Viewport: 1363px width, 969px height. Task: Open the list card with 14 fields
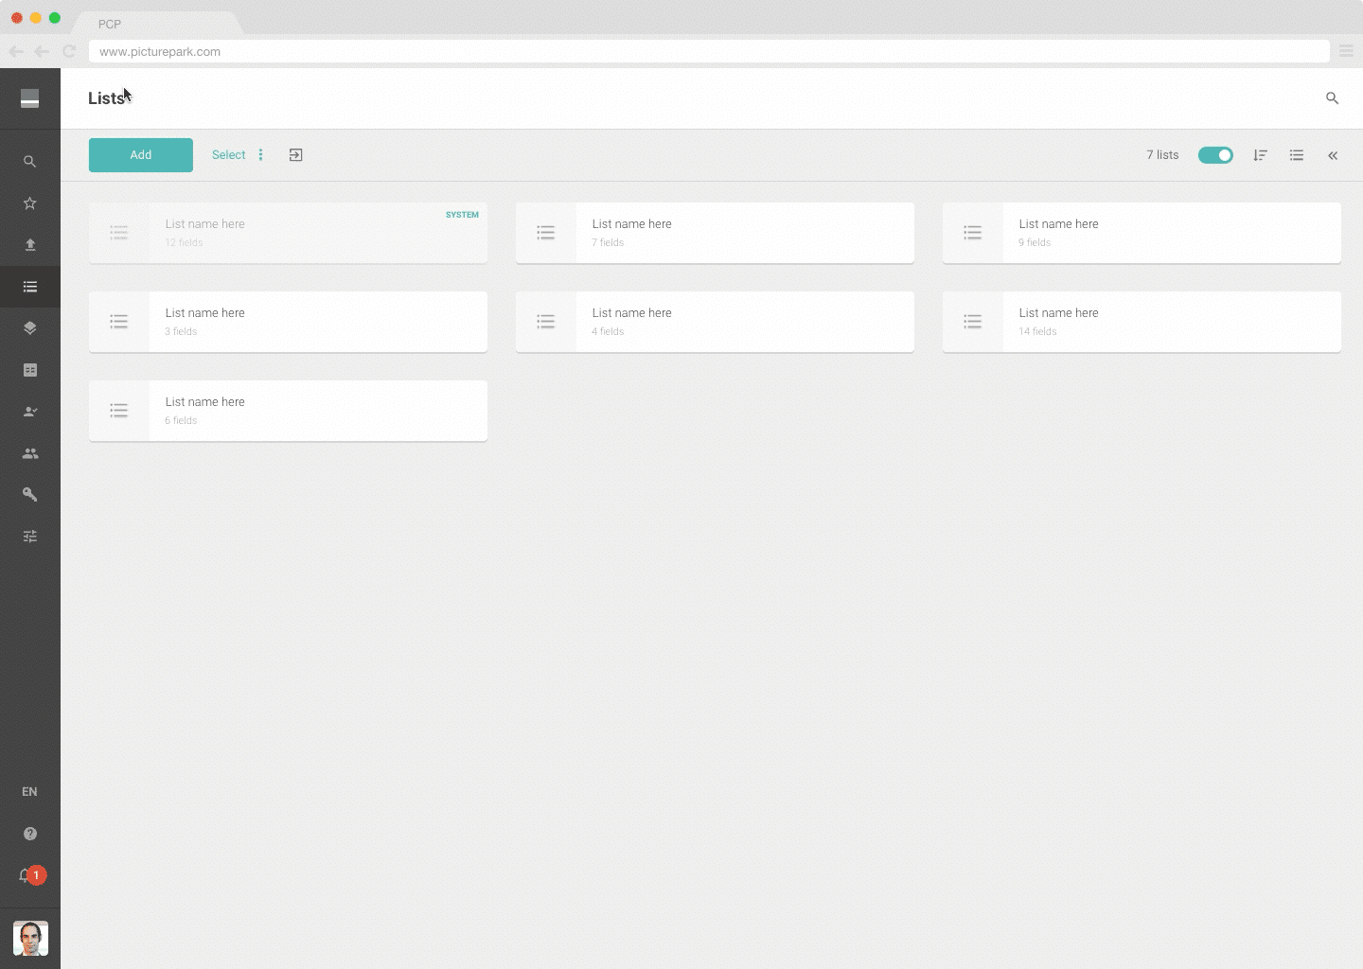point(1142,322)
